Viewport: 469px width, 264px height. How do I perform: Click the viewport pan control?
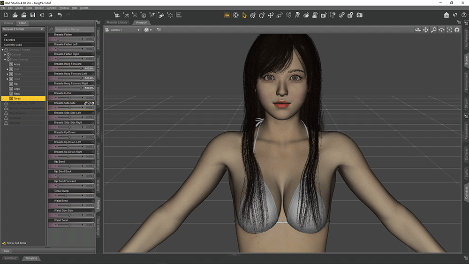tap(426, 30)
